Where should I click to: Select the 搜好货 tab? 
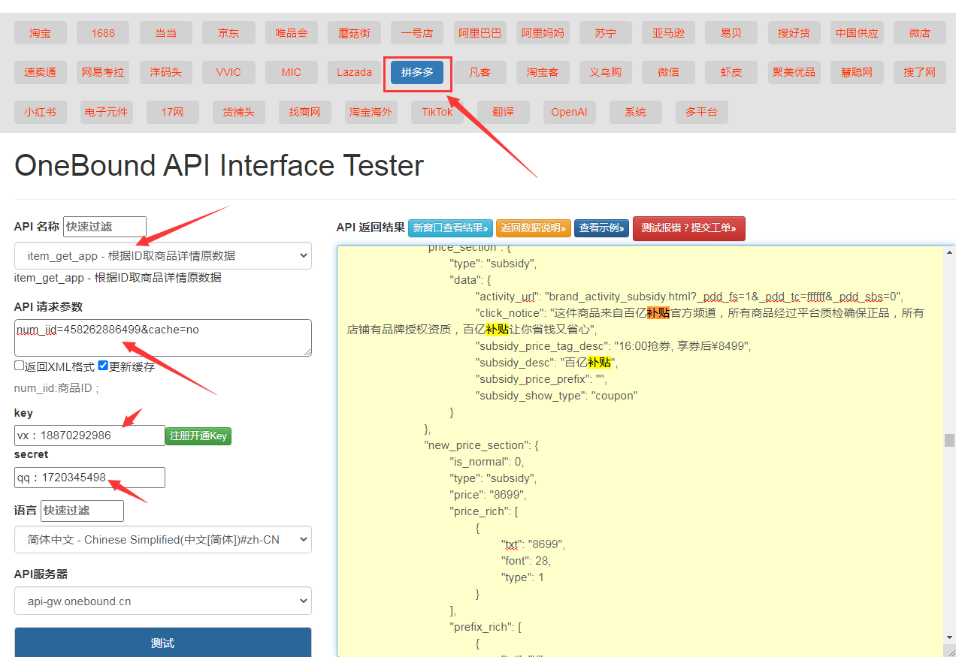(x=794, y=33)
